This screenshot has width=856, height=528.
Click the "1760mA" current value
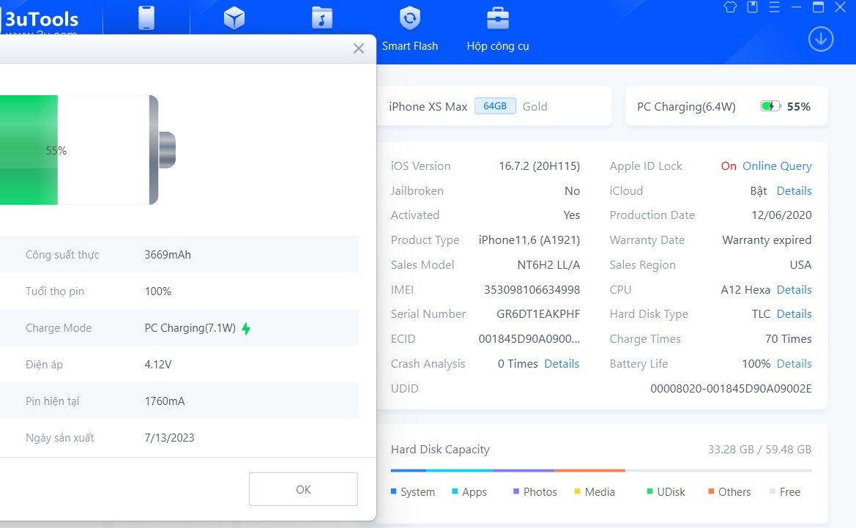(x=164, y=401)
